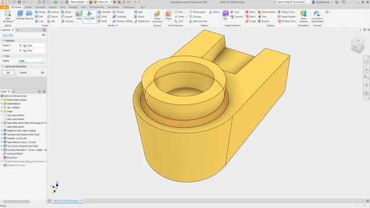Create a freeform Box
The image size is (370, 208).
coord(225,16)
